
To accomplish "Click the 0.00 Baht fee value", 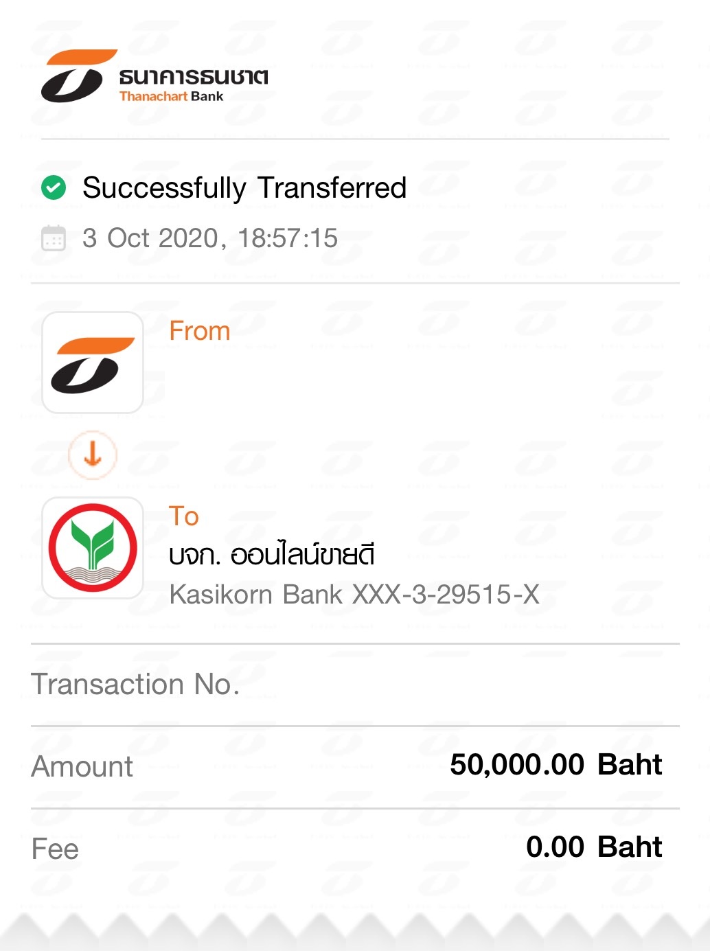I will 595,847.
